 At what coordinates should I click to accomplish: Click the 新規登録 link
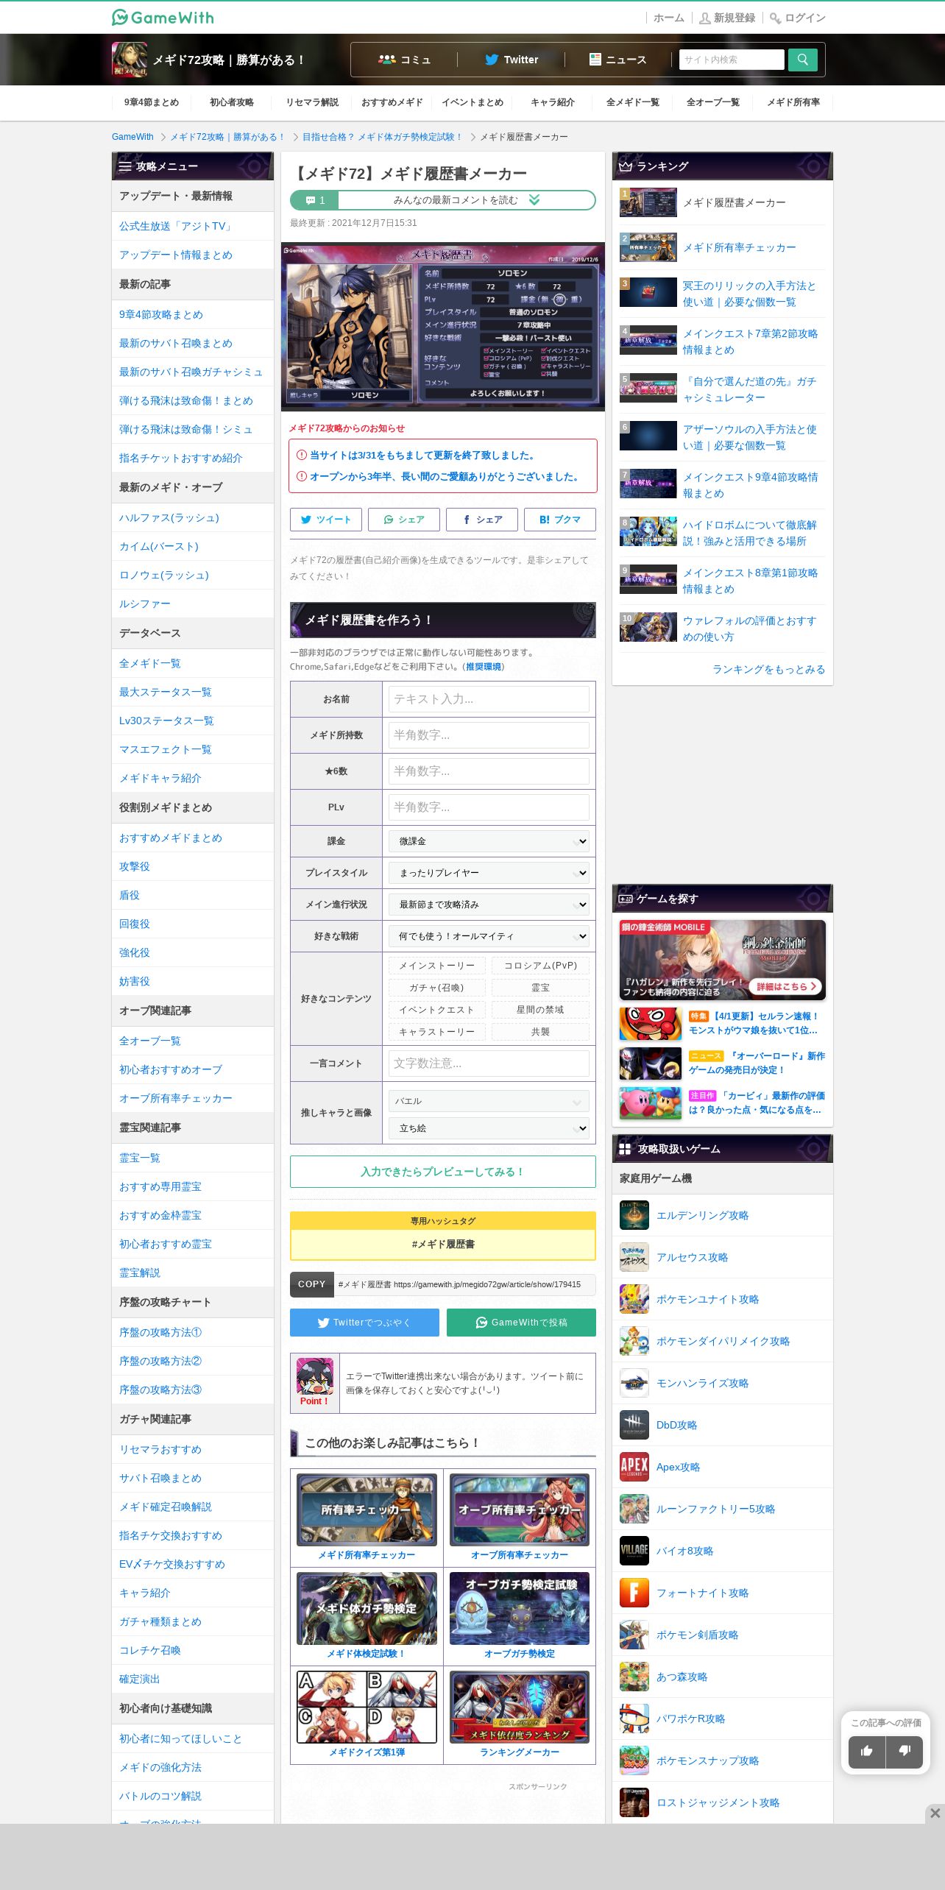point(727,18)
